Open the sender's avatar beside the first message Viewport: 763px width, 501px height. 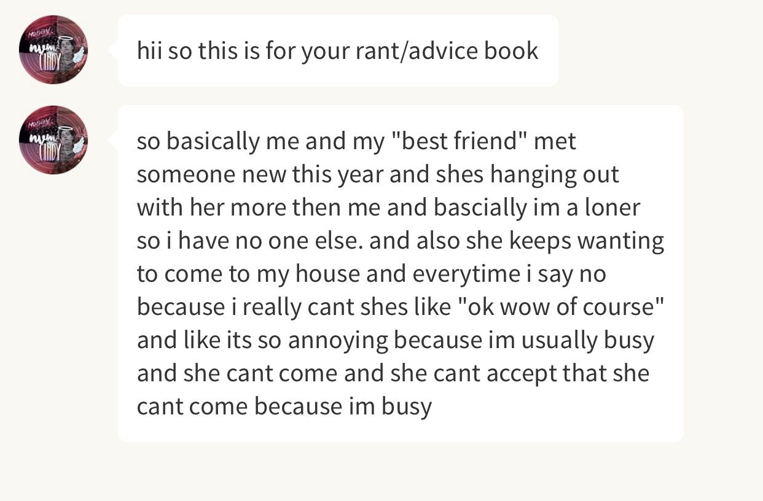pyautogui.click(x=53, y=50)
